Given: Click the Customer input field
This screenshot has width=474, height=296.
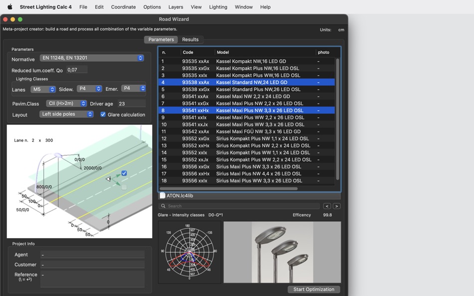Looking at the screenshot, I should (x=92, y=265).
